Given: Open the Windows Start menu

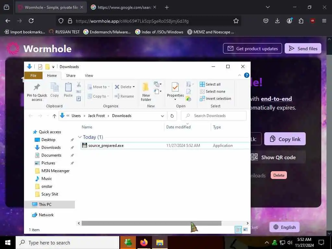Looking at the screenshot, I should pos(8,243).
